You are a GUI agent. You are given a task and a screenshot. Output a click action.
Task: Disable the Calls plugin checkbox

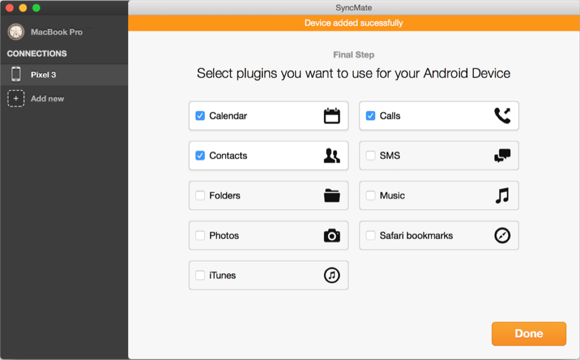pos(371,116)
